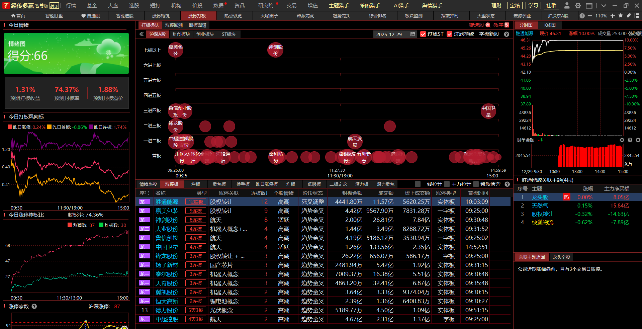Enable the 主力拉升 checkbox
The height and width of the screenshot is (329, 642).
coord(447,184)
